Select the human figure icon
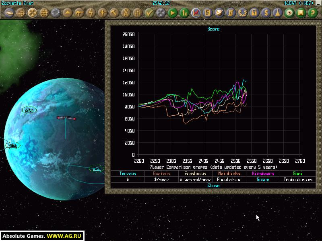 [103, 13]
